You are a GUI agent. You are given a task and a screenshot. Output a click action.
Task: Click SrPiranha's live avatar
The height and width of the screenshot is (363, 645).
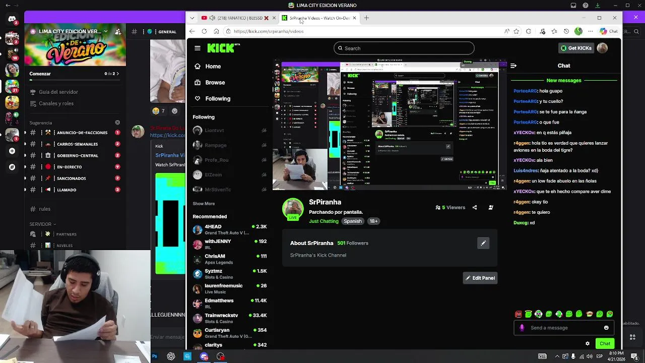(293, 209)
